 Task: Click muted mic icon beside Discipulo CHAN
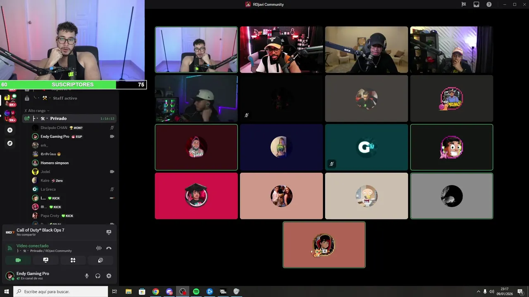click(x=112, y=128)
